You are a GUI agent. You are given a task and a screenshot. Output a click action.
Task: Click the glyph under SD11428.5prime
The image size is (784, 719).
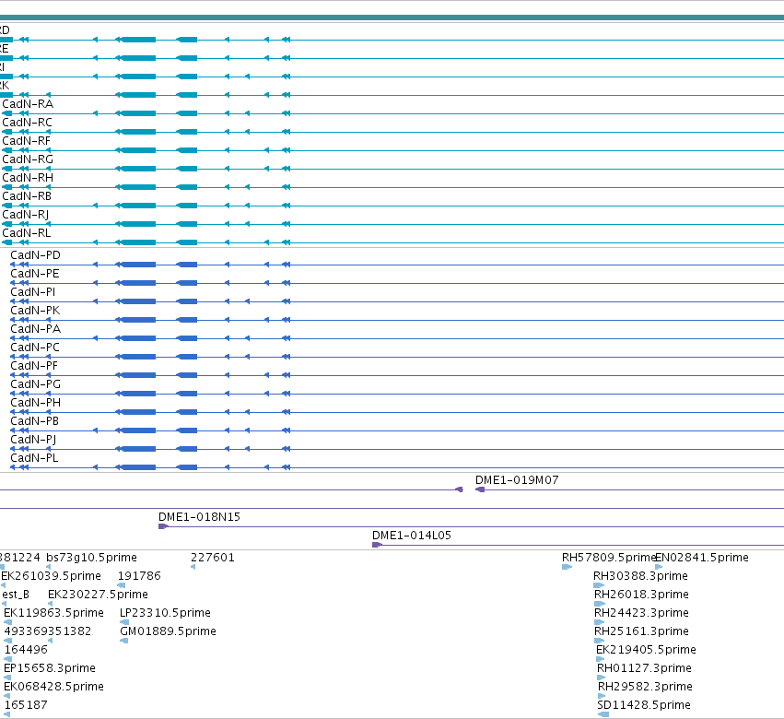tap(603, 714)
